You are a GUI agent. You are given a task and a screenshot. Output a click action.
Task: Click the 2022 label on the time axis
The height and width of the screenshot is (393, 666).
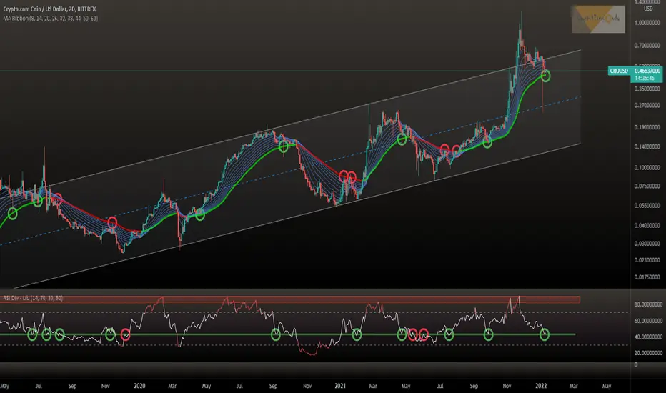[541, 386]
